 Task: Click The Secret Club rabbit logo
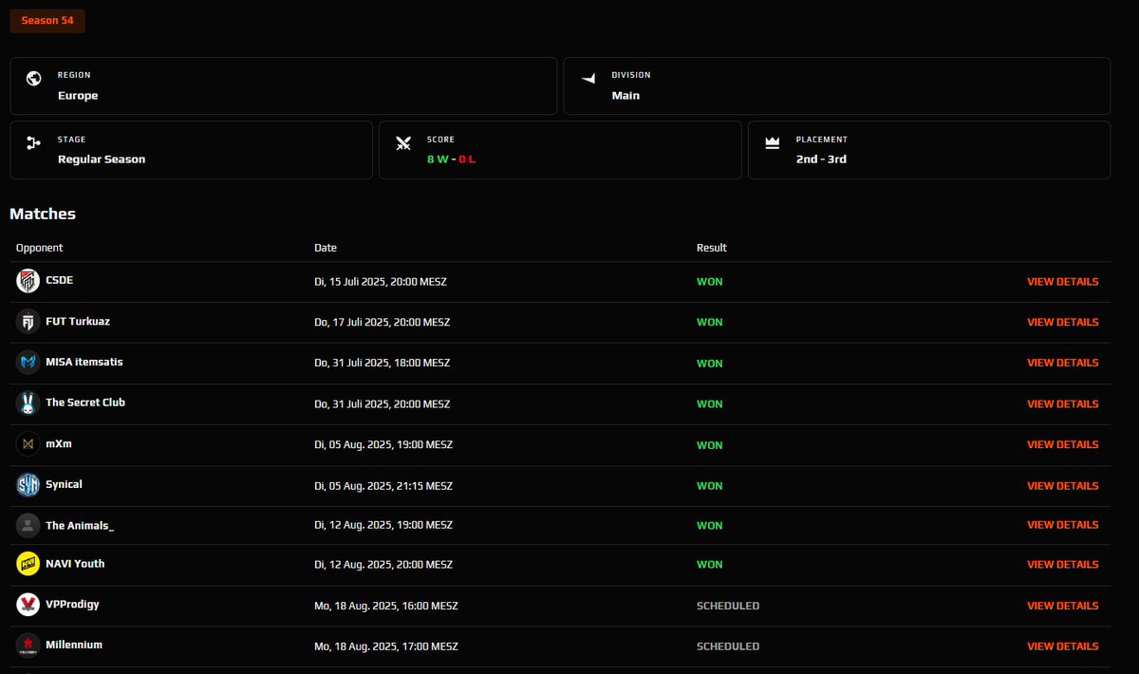[x=28, y=403]
